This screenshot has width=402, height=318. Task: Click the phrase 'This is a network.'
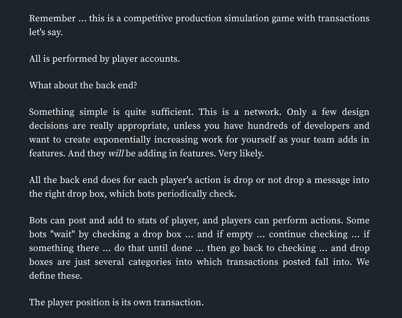(x=240, y=112)
